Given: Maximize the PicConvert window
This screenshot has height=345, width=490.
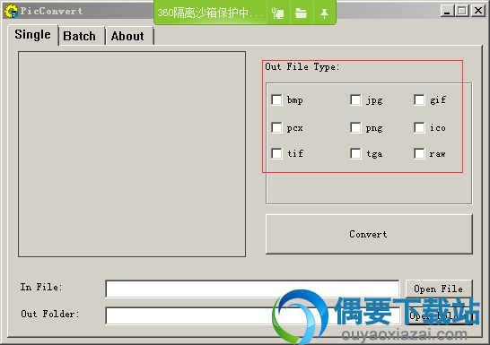Looking at the screenshot, I should tap(462, 11).
